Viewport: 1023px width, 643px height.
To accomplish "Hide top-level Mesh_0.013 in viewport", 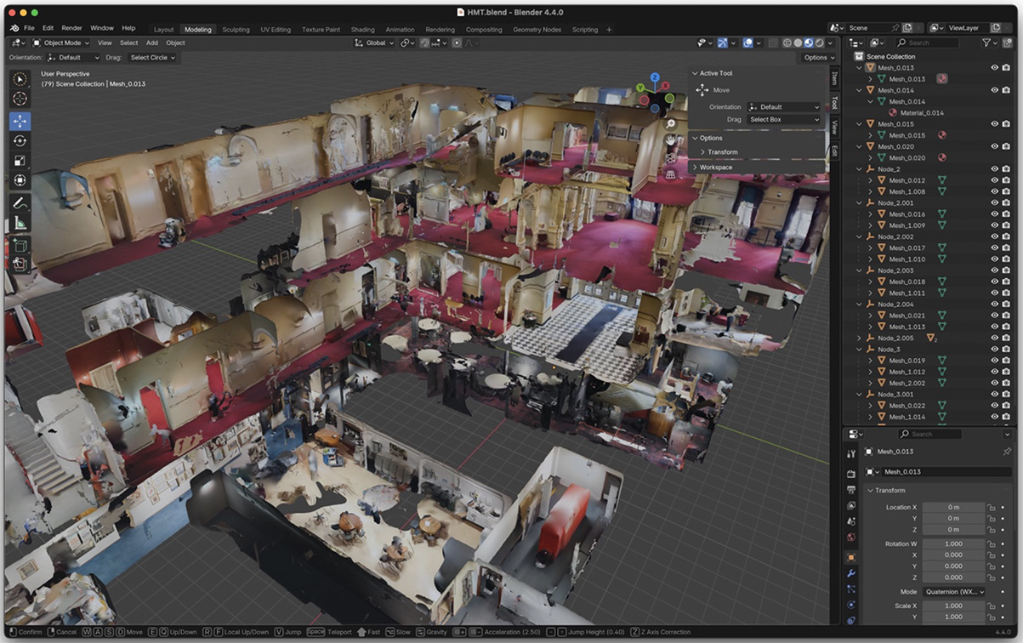I will coord(995,67).
